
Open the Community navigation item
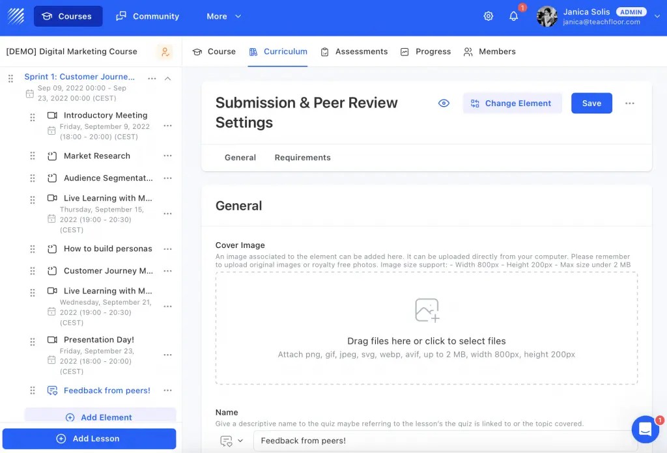(148, 16)
